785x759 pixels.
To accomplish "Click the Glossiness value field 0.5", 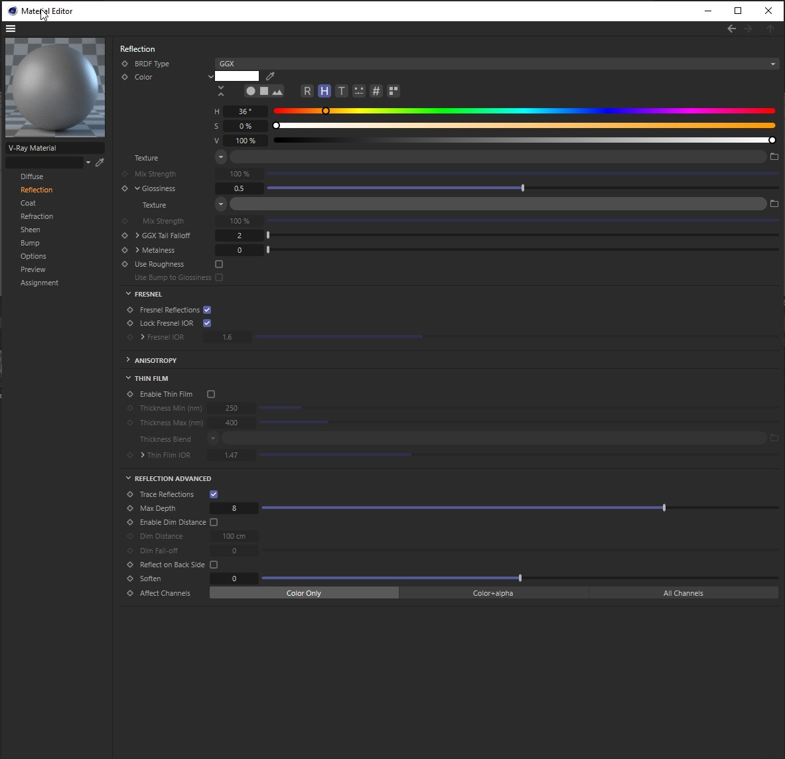I will click(x=240, y=188).
